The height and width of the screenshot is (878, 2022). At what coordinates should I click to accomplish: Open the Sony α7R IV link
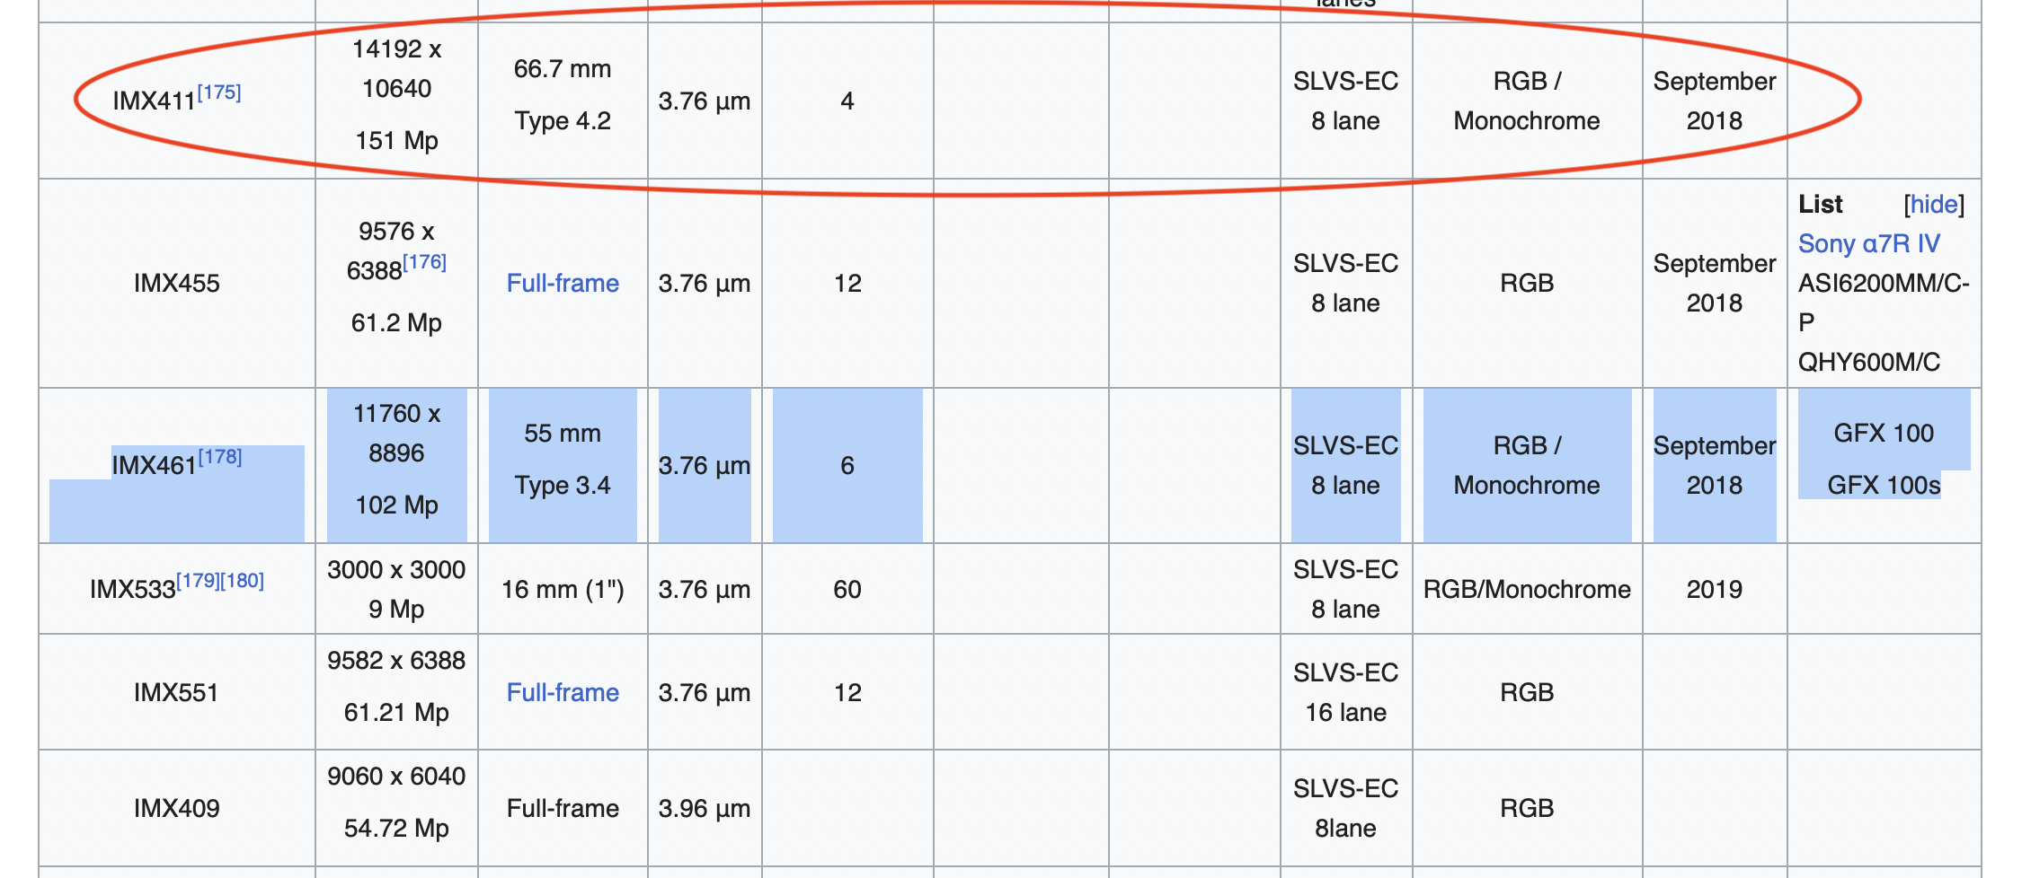[x=1868, y=244]
